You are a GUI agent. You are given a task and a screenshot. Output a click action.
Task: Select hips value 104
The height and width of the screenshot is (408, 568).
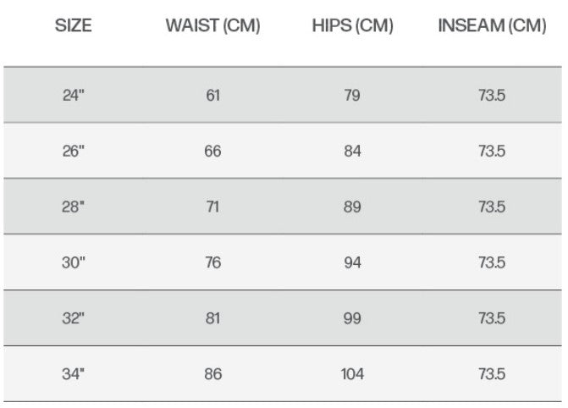point(352,374)
